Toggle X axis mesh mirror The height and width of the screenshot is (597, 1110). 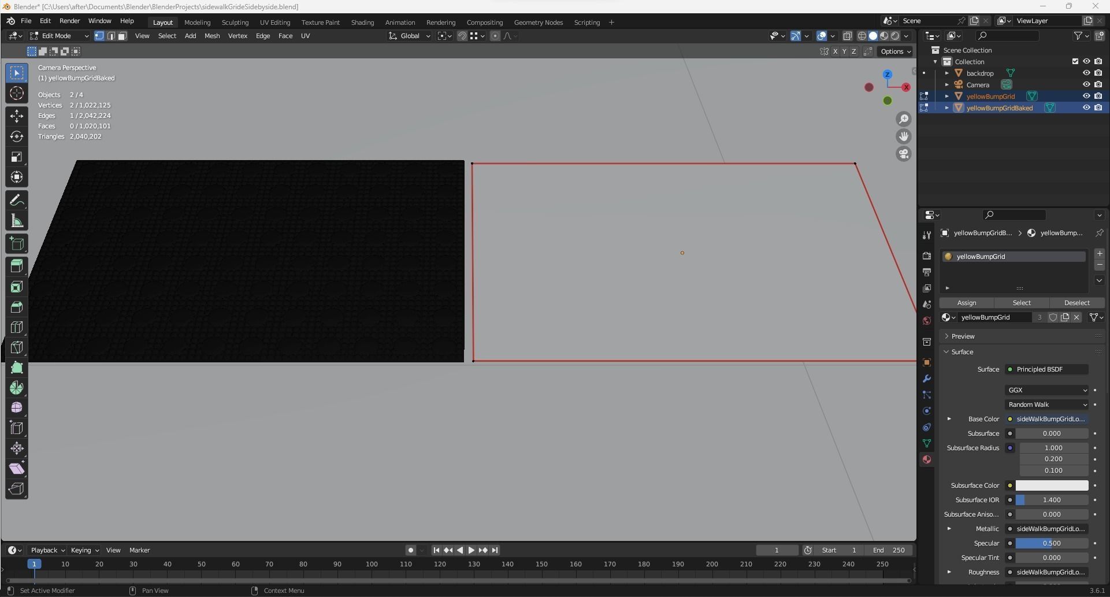pyautogui.click(x=835, y=51)
